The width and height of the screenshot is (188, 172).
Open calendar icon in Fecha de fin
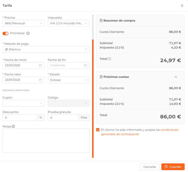point(86,65)
